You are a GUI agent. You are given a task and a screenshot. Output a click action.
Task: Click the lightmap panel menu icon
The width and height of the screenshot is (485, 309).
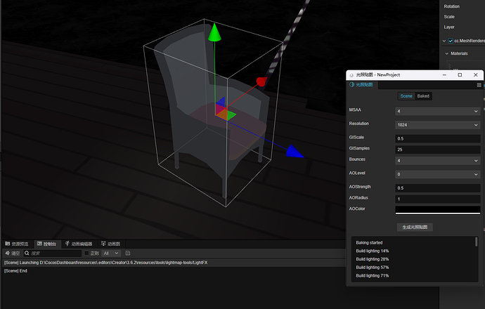479,85
